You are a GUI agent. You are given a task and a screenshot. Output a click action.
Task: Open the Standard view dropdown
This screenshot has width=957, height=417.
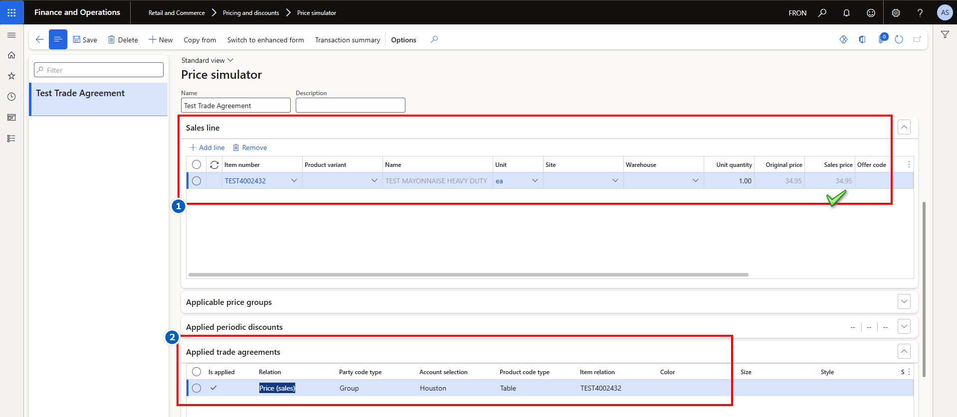207,60
